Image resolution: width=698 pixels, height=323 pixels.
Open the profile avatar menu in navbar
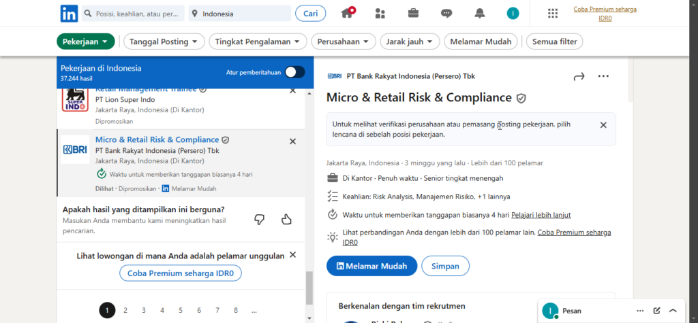click(513, 14)
